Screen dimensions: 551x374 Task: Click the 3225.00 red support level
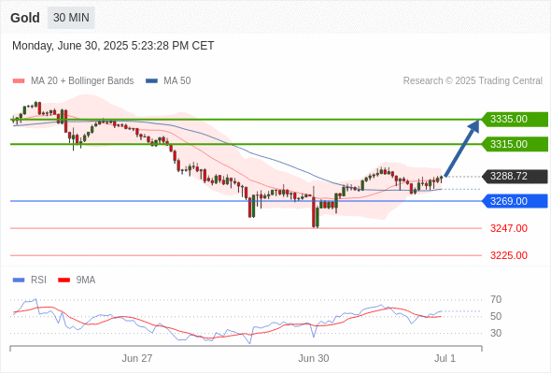coord(509,255)
